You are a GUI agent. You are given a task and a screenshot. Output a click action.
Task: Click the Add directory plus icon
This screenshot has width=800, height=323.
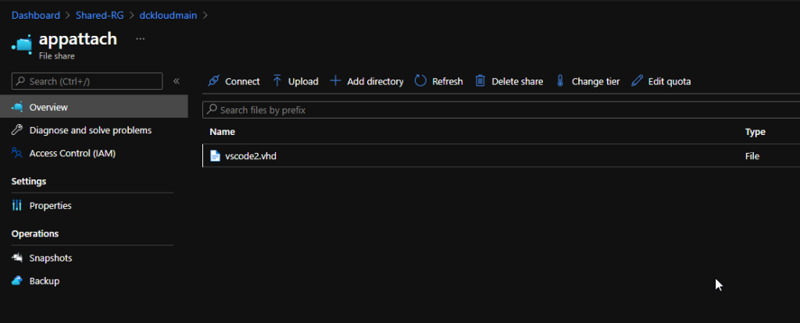click(335, 81)
